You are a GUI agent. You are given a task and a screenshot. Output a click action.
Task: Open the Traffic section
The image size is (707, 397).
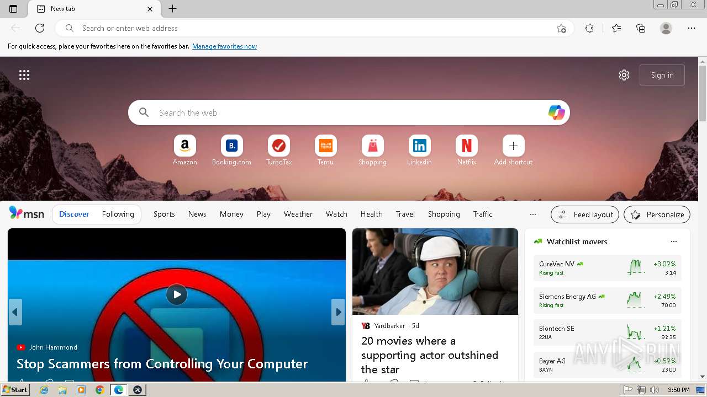point(483,214)
